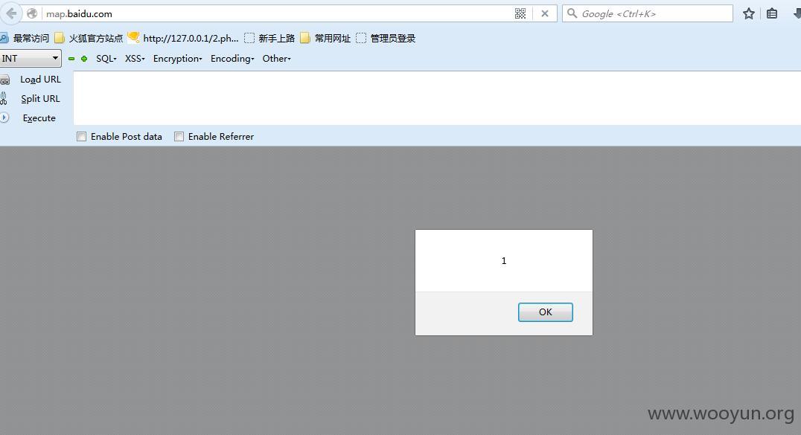The image size is (801, 435).
Task: Focus the map.baidu.com address bar
Action: coord(278,14)
